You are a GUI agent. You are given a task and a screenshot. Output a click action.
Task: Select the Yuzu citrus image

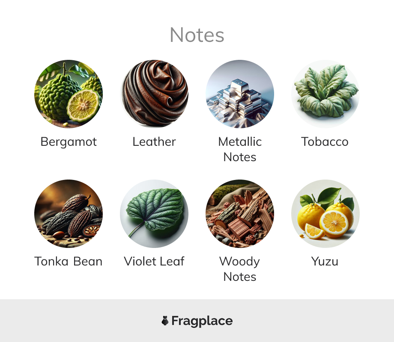click(x=325, y=213)
